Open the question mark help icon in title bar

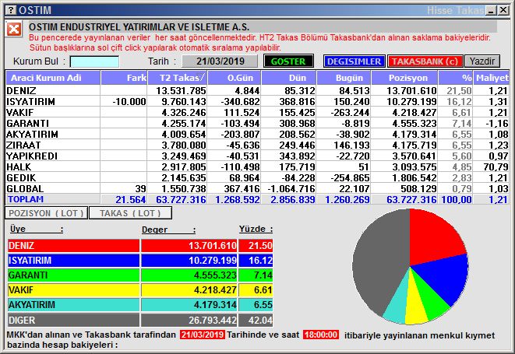11,10
